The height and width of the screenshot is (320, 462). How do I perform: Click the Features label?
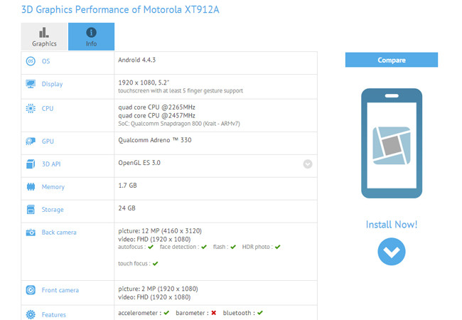[x=53, y=315]
